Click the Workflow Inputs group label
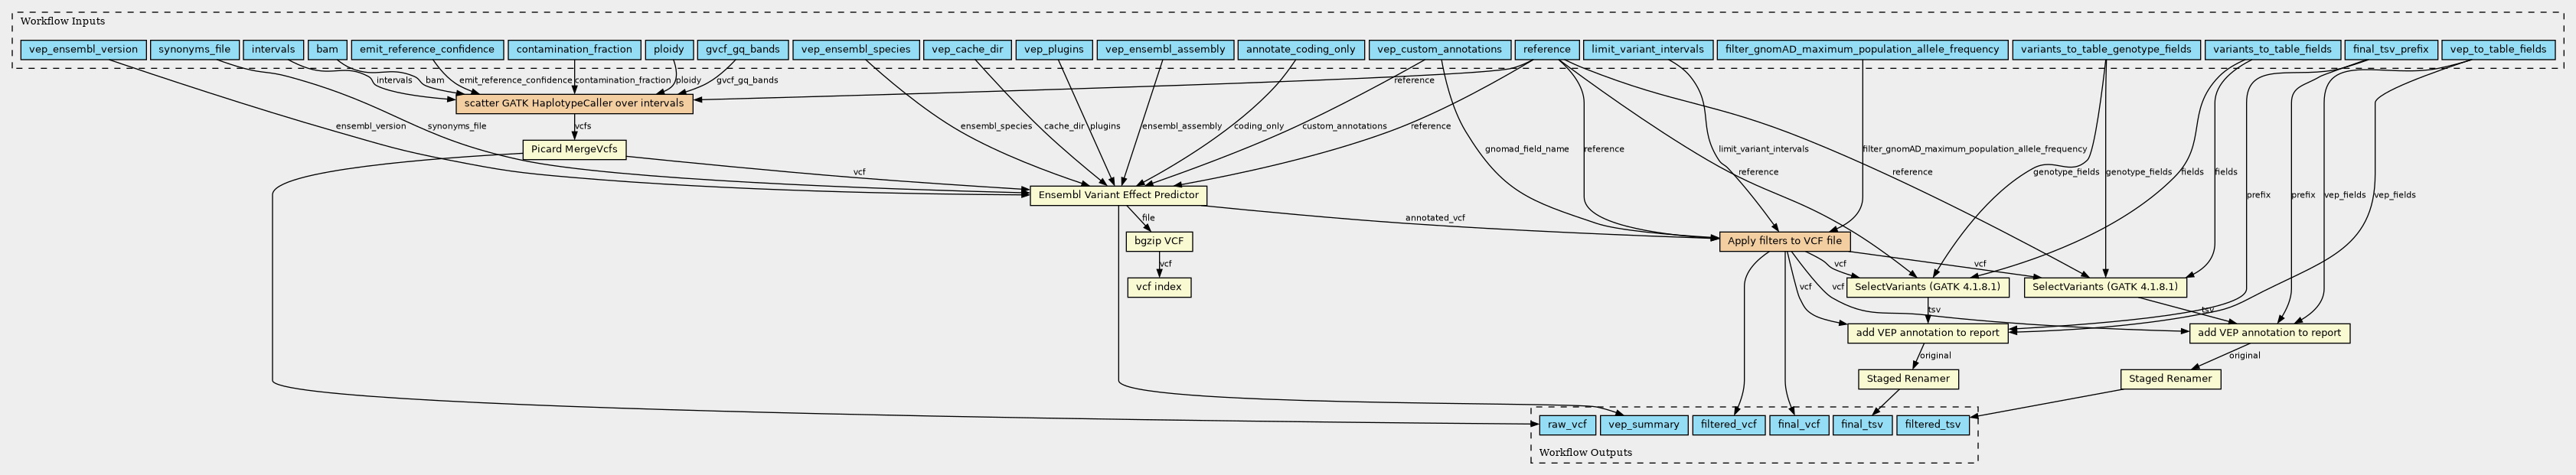Image resolution: width=2576 pixels, height=475 pixels. tap(62, 21)
